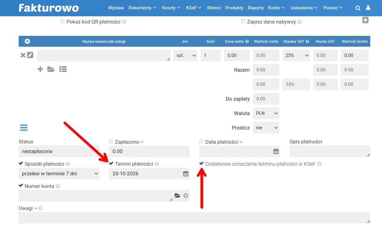Click the Fakturowo logo
The image size is (382, 228).
coord(49,8)
